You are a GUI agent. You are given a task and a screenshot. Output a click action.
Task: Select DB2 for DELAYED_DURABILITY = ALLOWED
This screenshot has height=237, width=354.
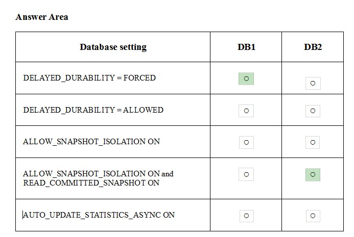click(313, 111)
